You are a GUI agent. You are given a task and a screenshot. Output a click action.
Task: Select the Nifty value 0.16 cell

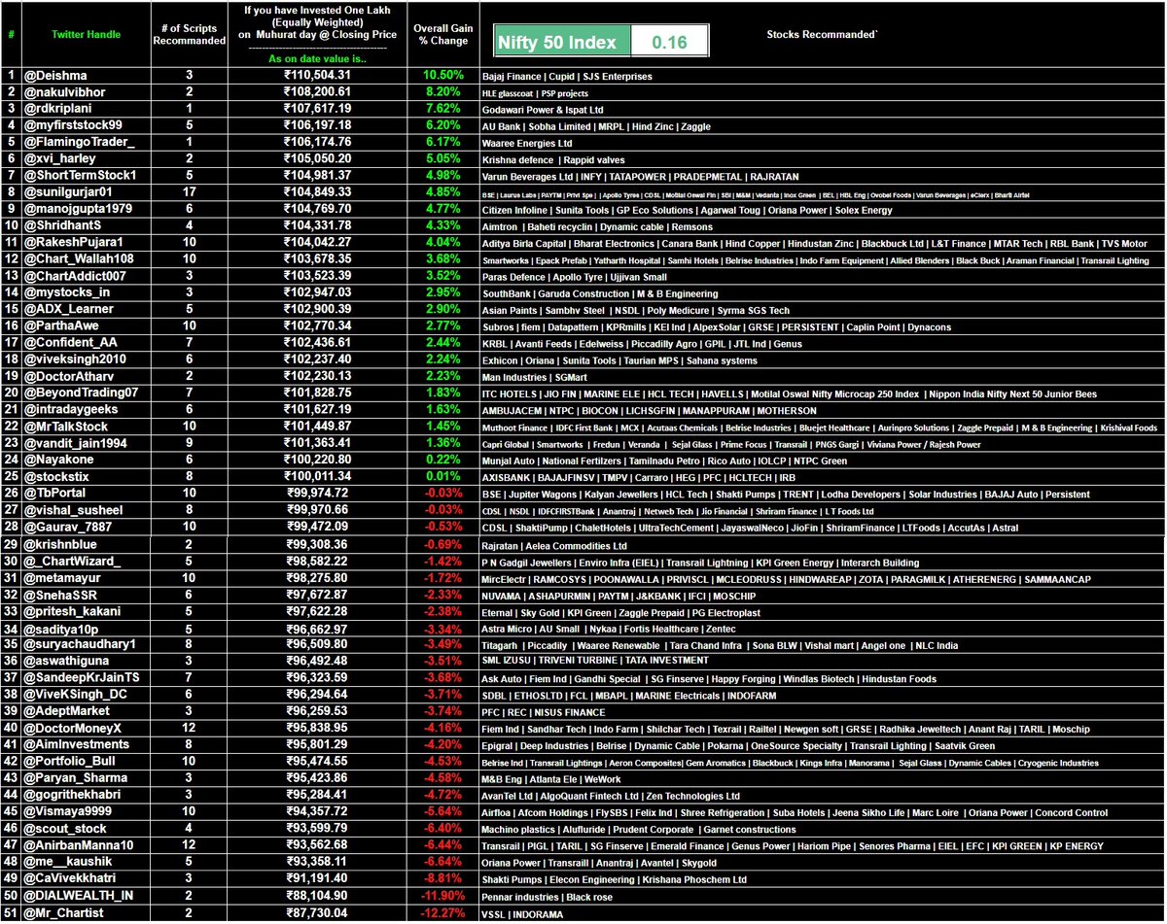[670, 43]
